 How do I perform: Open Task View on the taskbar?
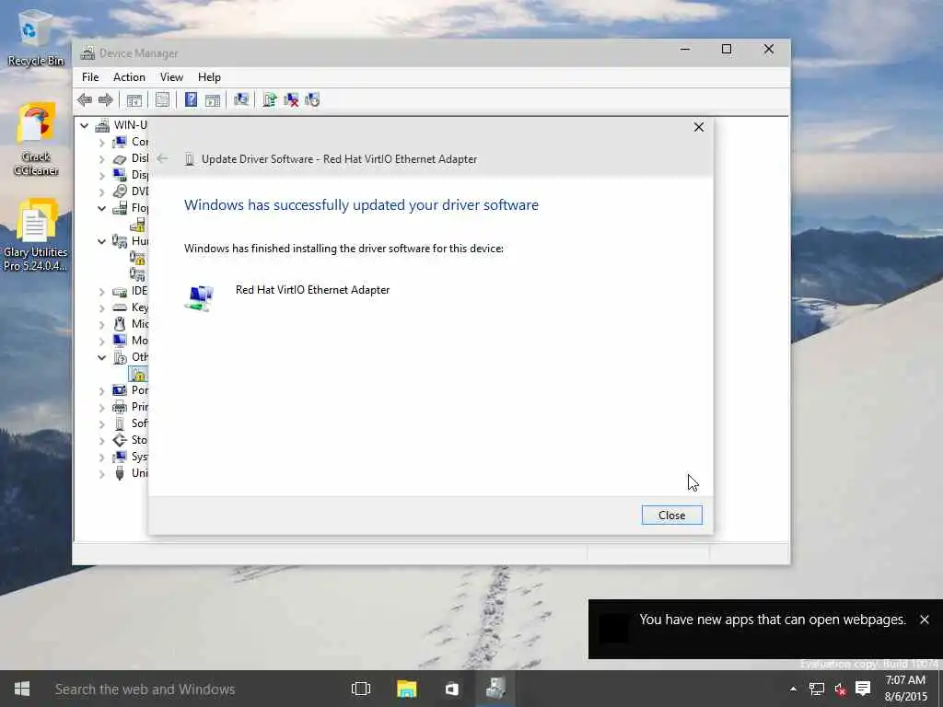tap(361, 689)
